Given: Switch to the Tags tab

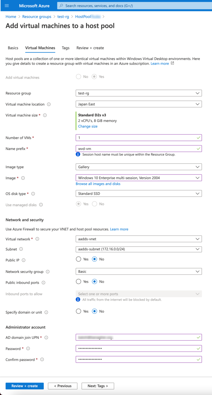Looking at the screenshot, I should point(66,48).
